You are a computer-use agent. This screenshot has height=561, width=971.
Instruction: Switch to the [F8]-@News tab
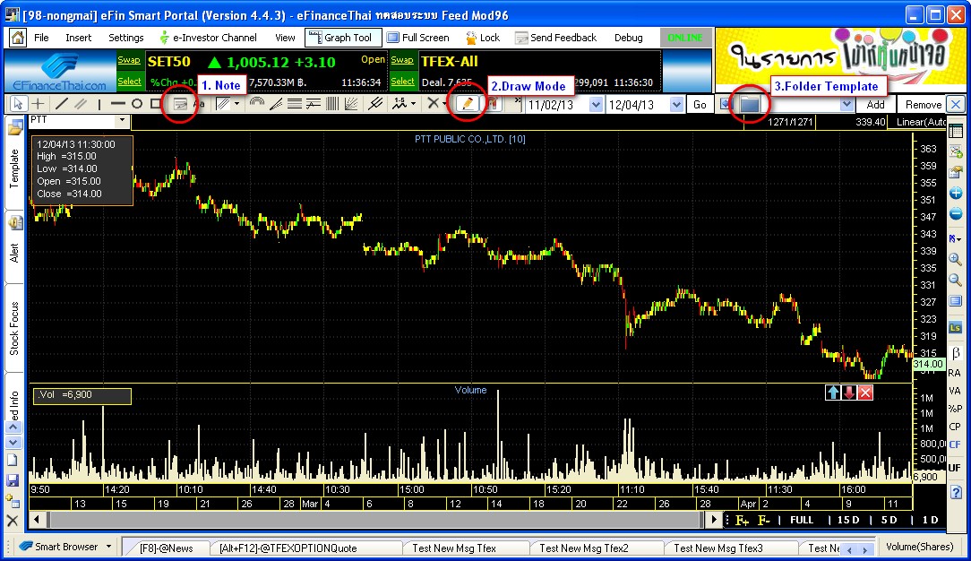point(166,548)
